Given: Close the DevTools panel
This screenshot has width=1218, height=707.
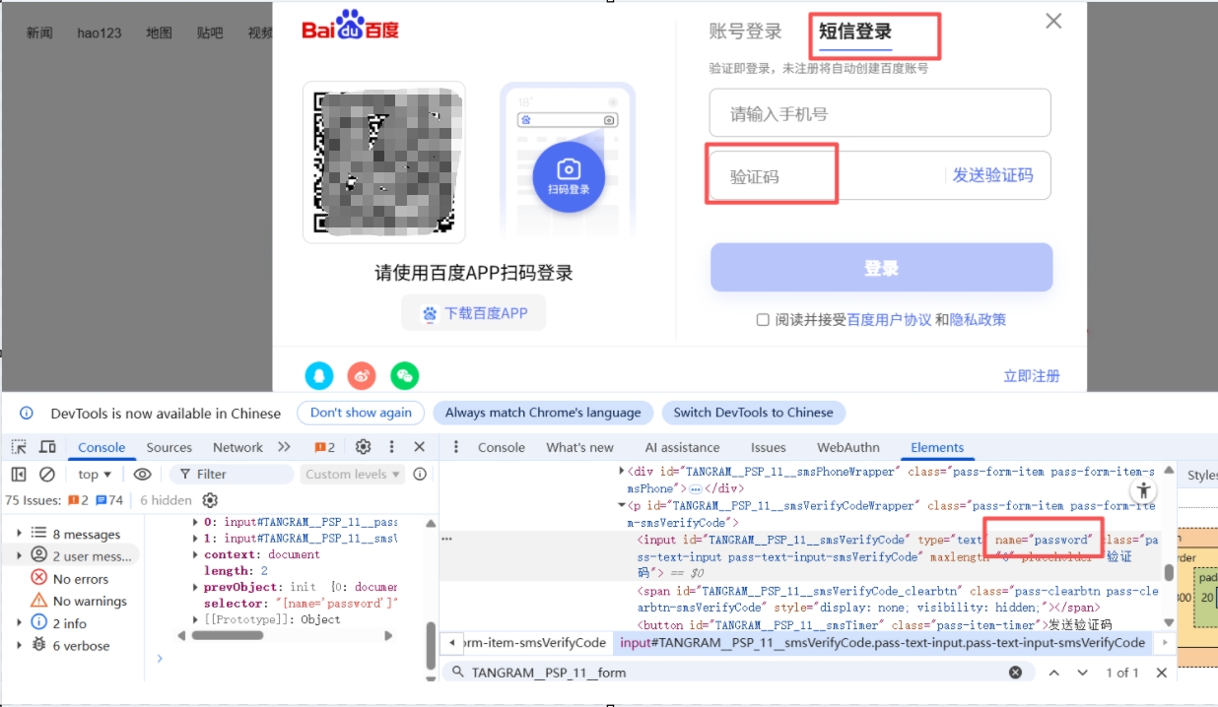Looking at the screenshot, I should pyautogui.click(x=419, y=447).
